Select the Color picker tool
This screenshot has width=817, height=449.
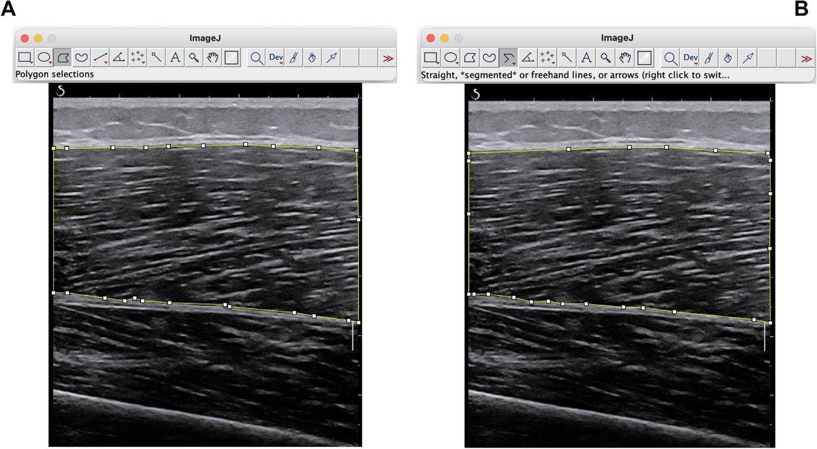[x=231, y=58]
